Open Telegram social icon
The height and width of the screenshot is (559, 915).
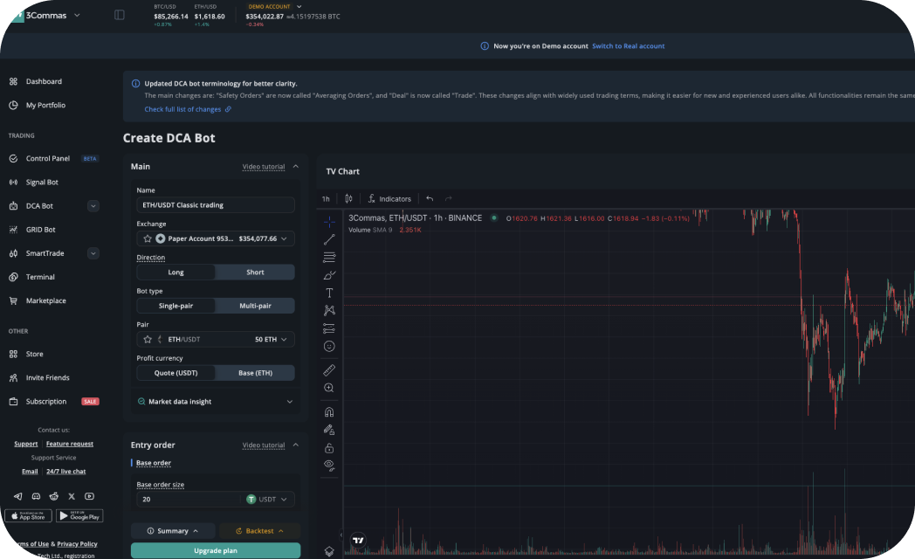click(17, 496)
